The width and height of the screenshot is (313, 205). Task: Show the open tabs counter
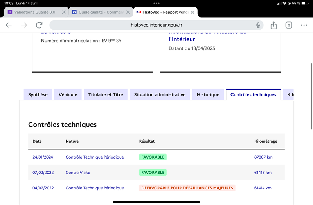(x=289, y=25)
